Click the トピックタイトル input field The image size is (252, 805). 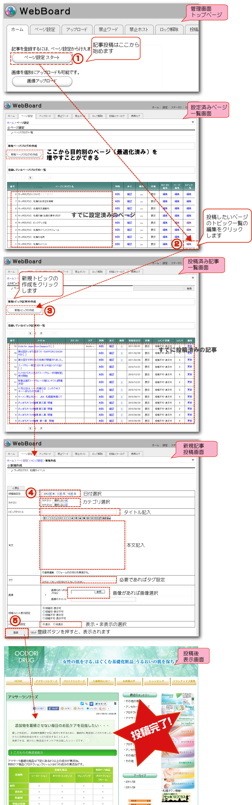pyautogui.click(x=79, y=512)
